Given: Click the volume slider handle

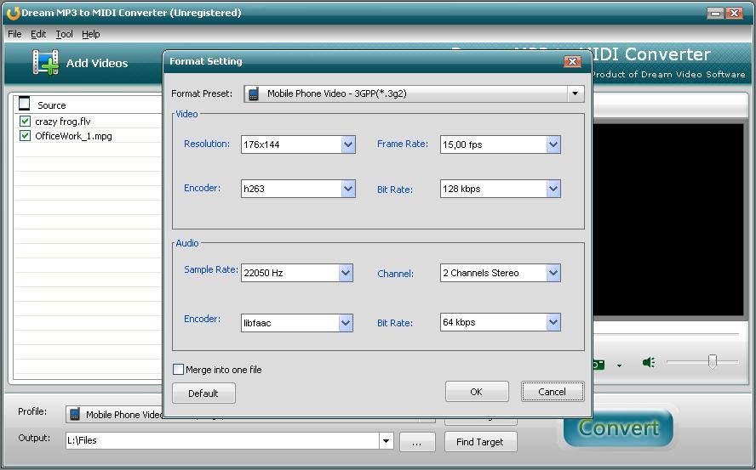Looking at the screenshot, I should [712, 361].
